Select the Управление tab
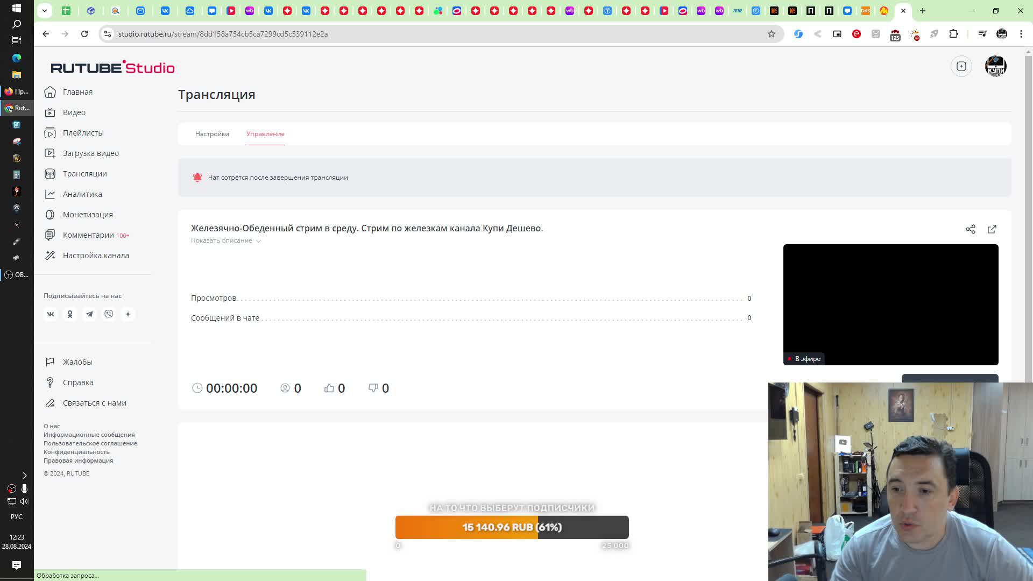The height and width of the screenshot is (581, 1033). pyautogui.click(x=265, y=134)
